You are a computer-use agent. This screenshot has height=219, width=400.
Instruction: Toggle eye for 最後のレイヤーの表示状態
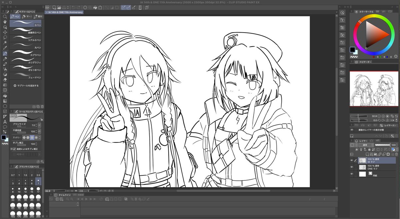352,130
